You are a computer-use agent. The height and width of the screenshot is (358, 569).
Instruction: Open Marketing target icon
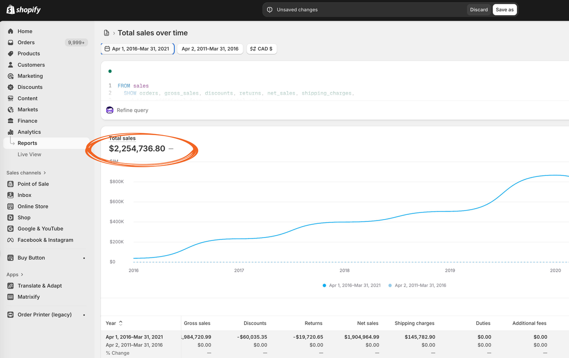(x=10, y=76)
